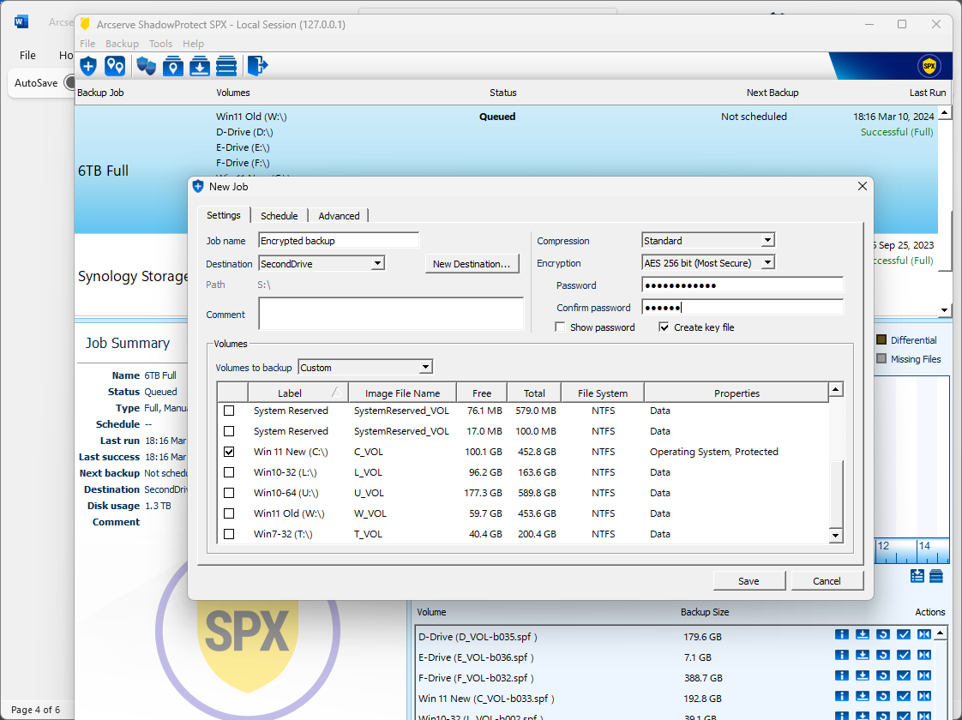Click the download icon for Win 11 New backup
This screenshot has height=720, width=962.
pyautogui.click(x=863, y=696)
